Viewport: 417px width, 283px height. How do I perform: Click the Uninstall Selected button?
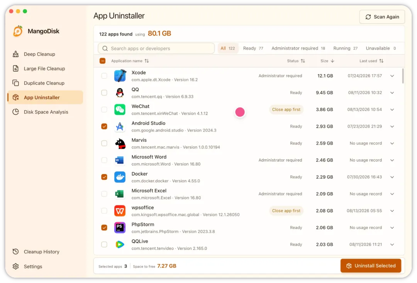click(371, 266)
